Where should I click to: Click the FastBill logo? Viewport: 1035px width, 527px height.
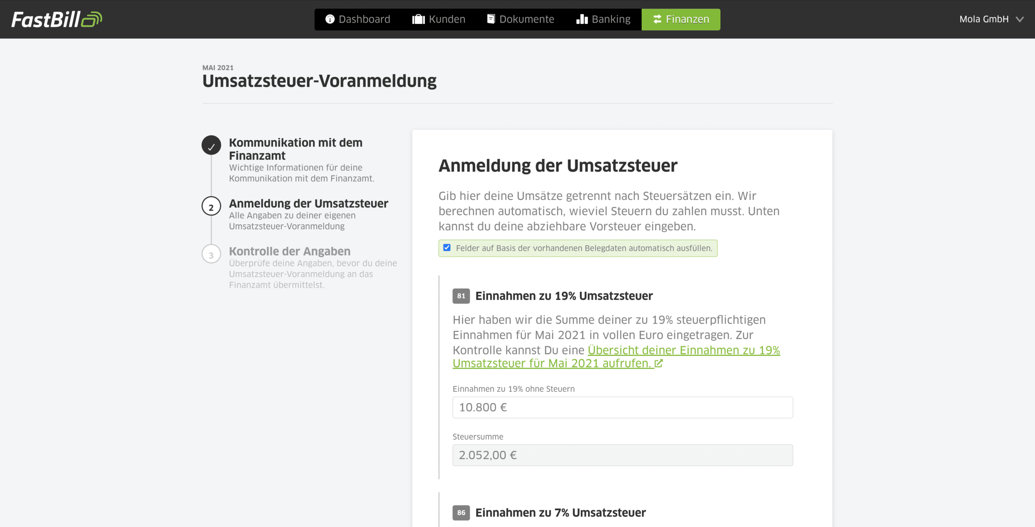click(x=57, y=19)
